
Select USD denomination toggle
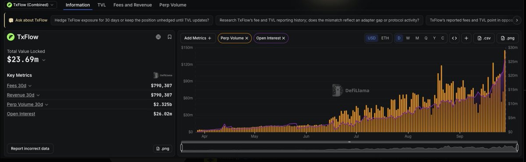372,38
